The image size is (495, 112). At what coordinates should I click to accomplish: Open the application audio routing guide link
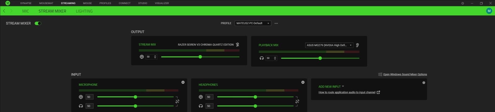[347, 92]
